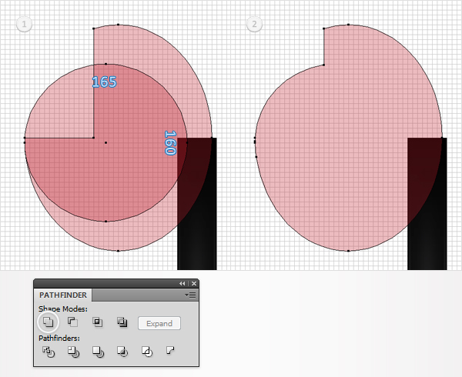Close the Pathfinder panel
462x377 pixels.
coord(194,283)
